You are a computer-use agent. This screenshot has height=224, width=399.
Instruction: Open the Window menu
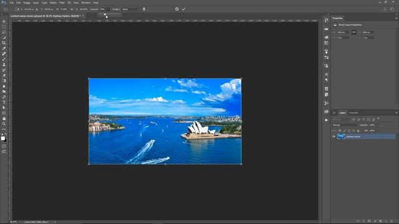86,2
